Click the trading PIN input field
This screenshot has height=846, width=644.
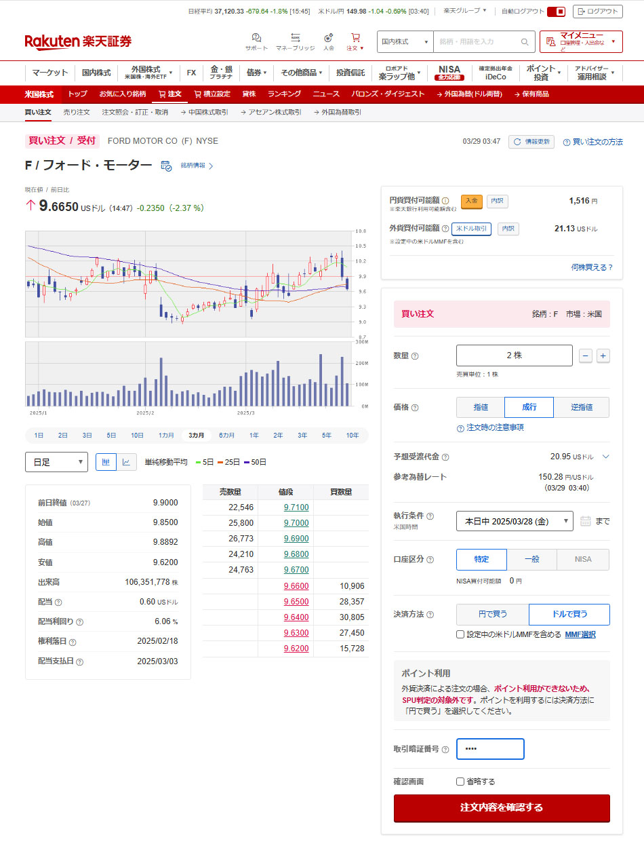[490, 749]
